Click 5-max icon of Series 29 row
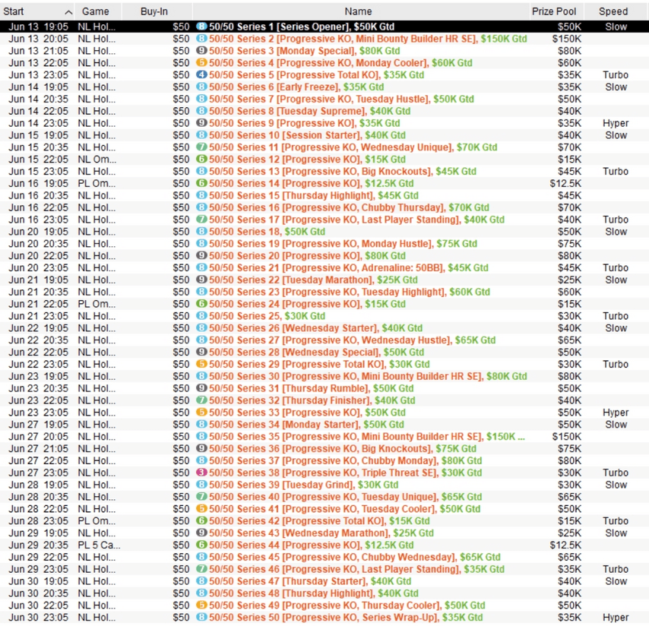This screenshot has height=626, width=649. tap(201, 364)
